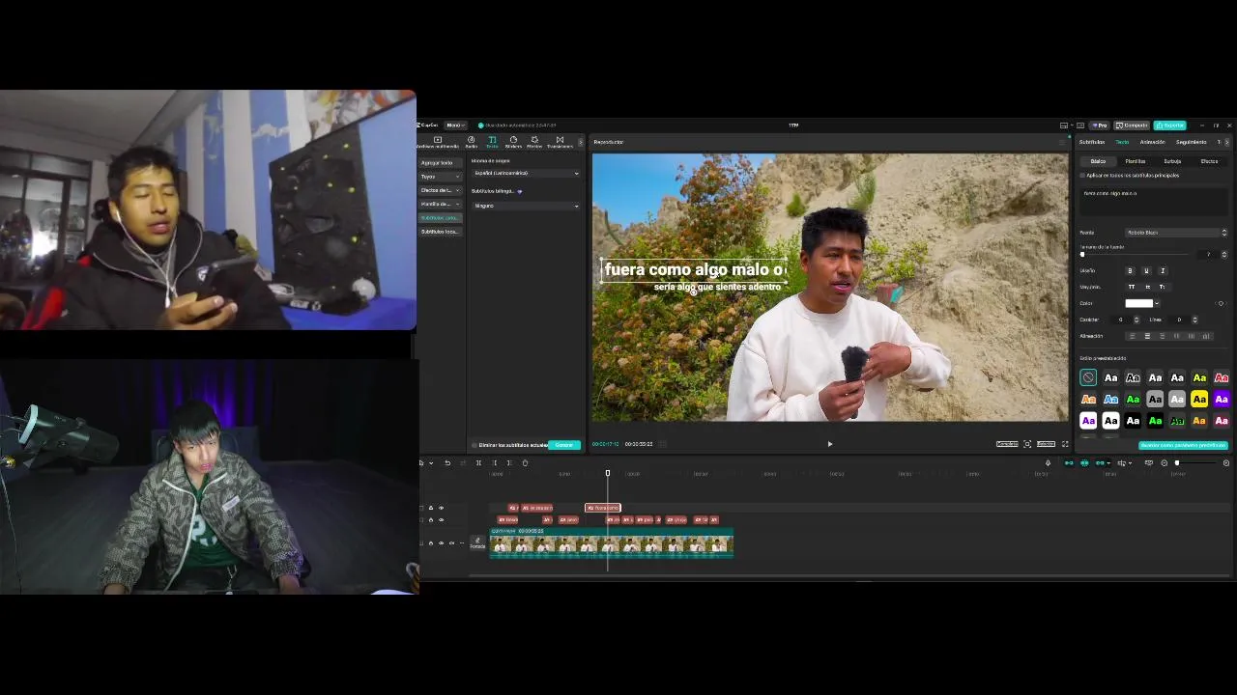The height and width of the screenshot is (695, 1237).
Task: Select the yellow background Aa preset style
Action: click(1199, 399)
